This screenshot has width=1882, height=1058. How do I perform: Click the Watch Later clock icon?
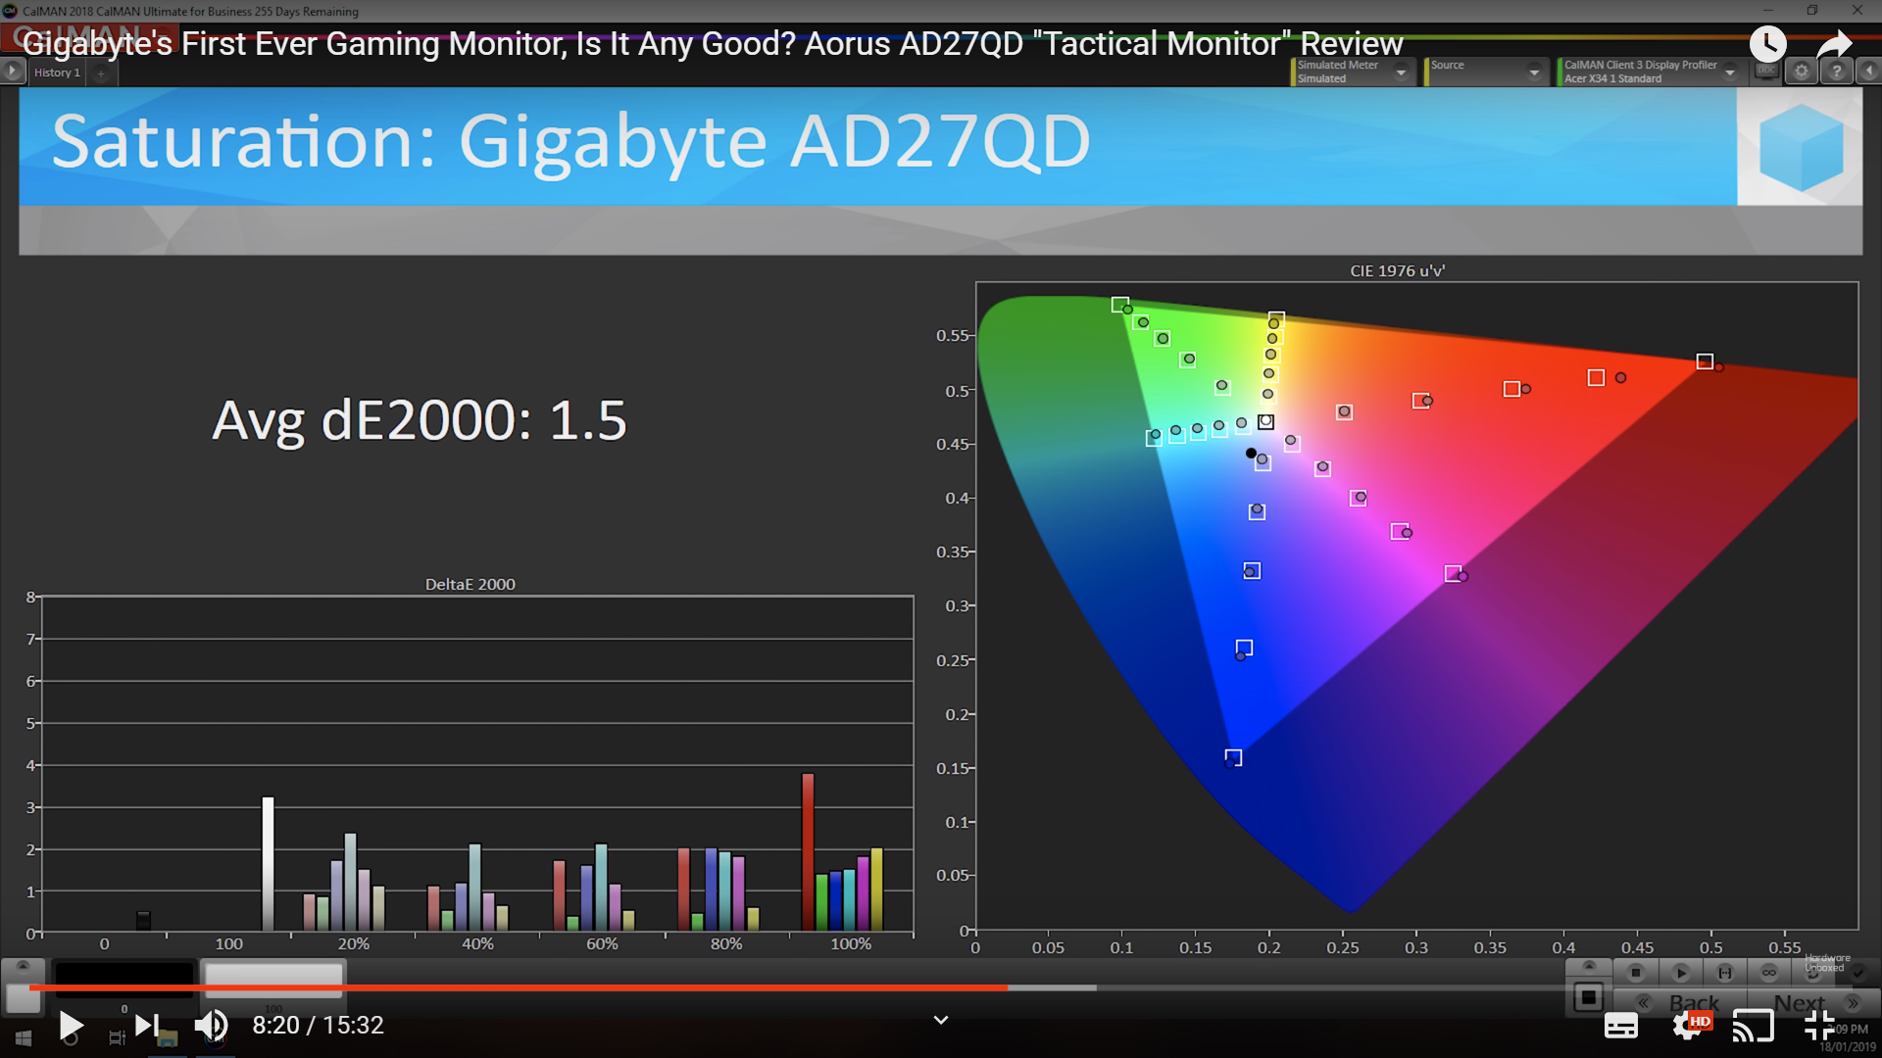point(1768,44)
